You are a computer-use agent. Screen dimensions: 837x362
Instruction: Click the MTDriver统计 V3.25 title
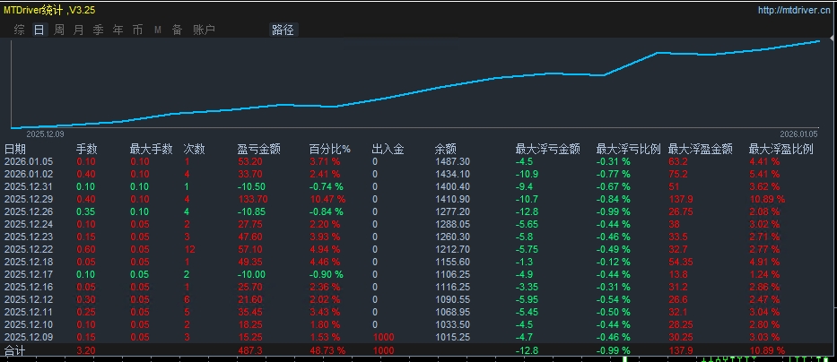pos(49,10)
